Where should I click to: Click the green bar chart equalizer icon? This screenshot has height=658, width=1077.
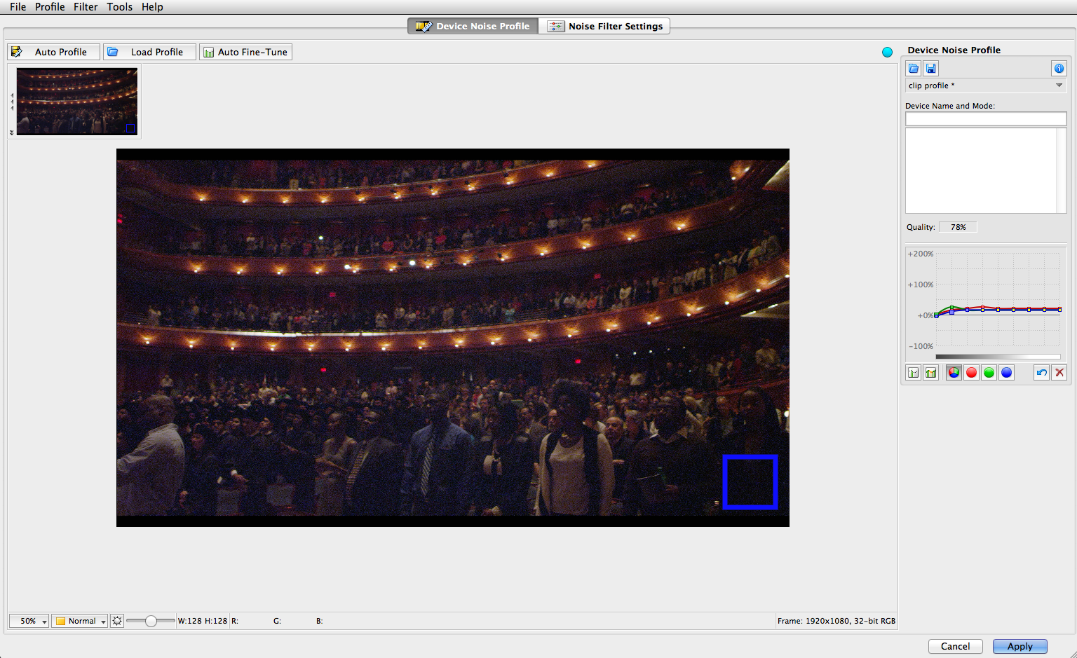(x=930, y=373)
